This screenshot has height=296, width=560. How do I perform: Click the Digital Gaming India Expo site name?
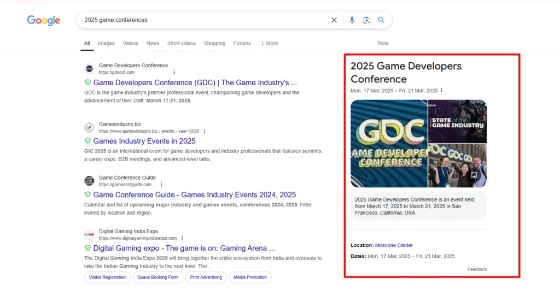[x=128, y=232]
